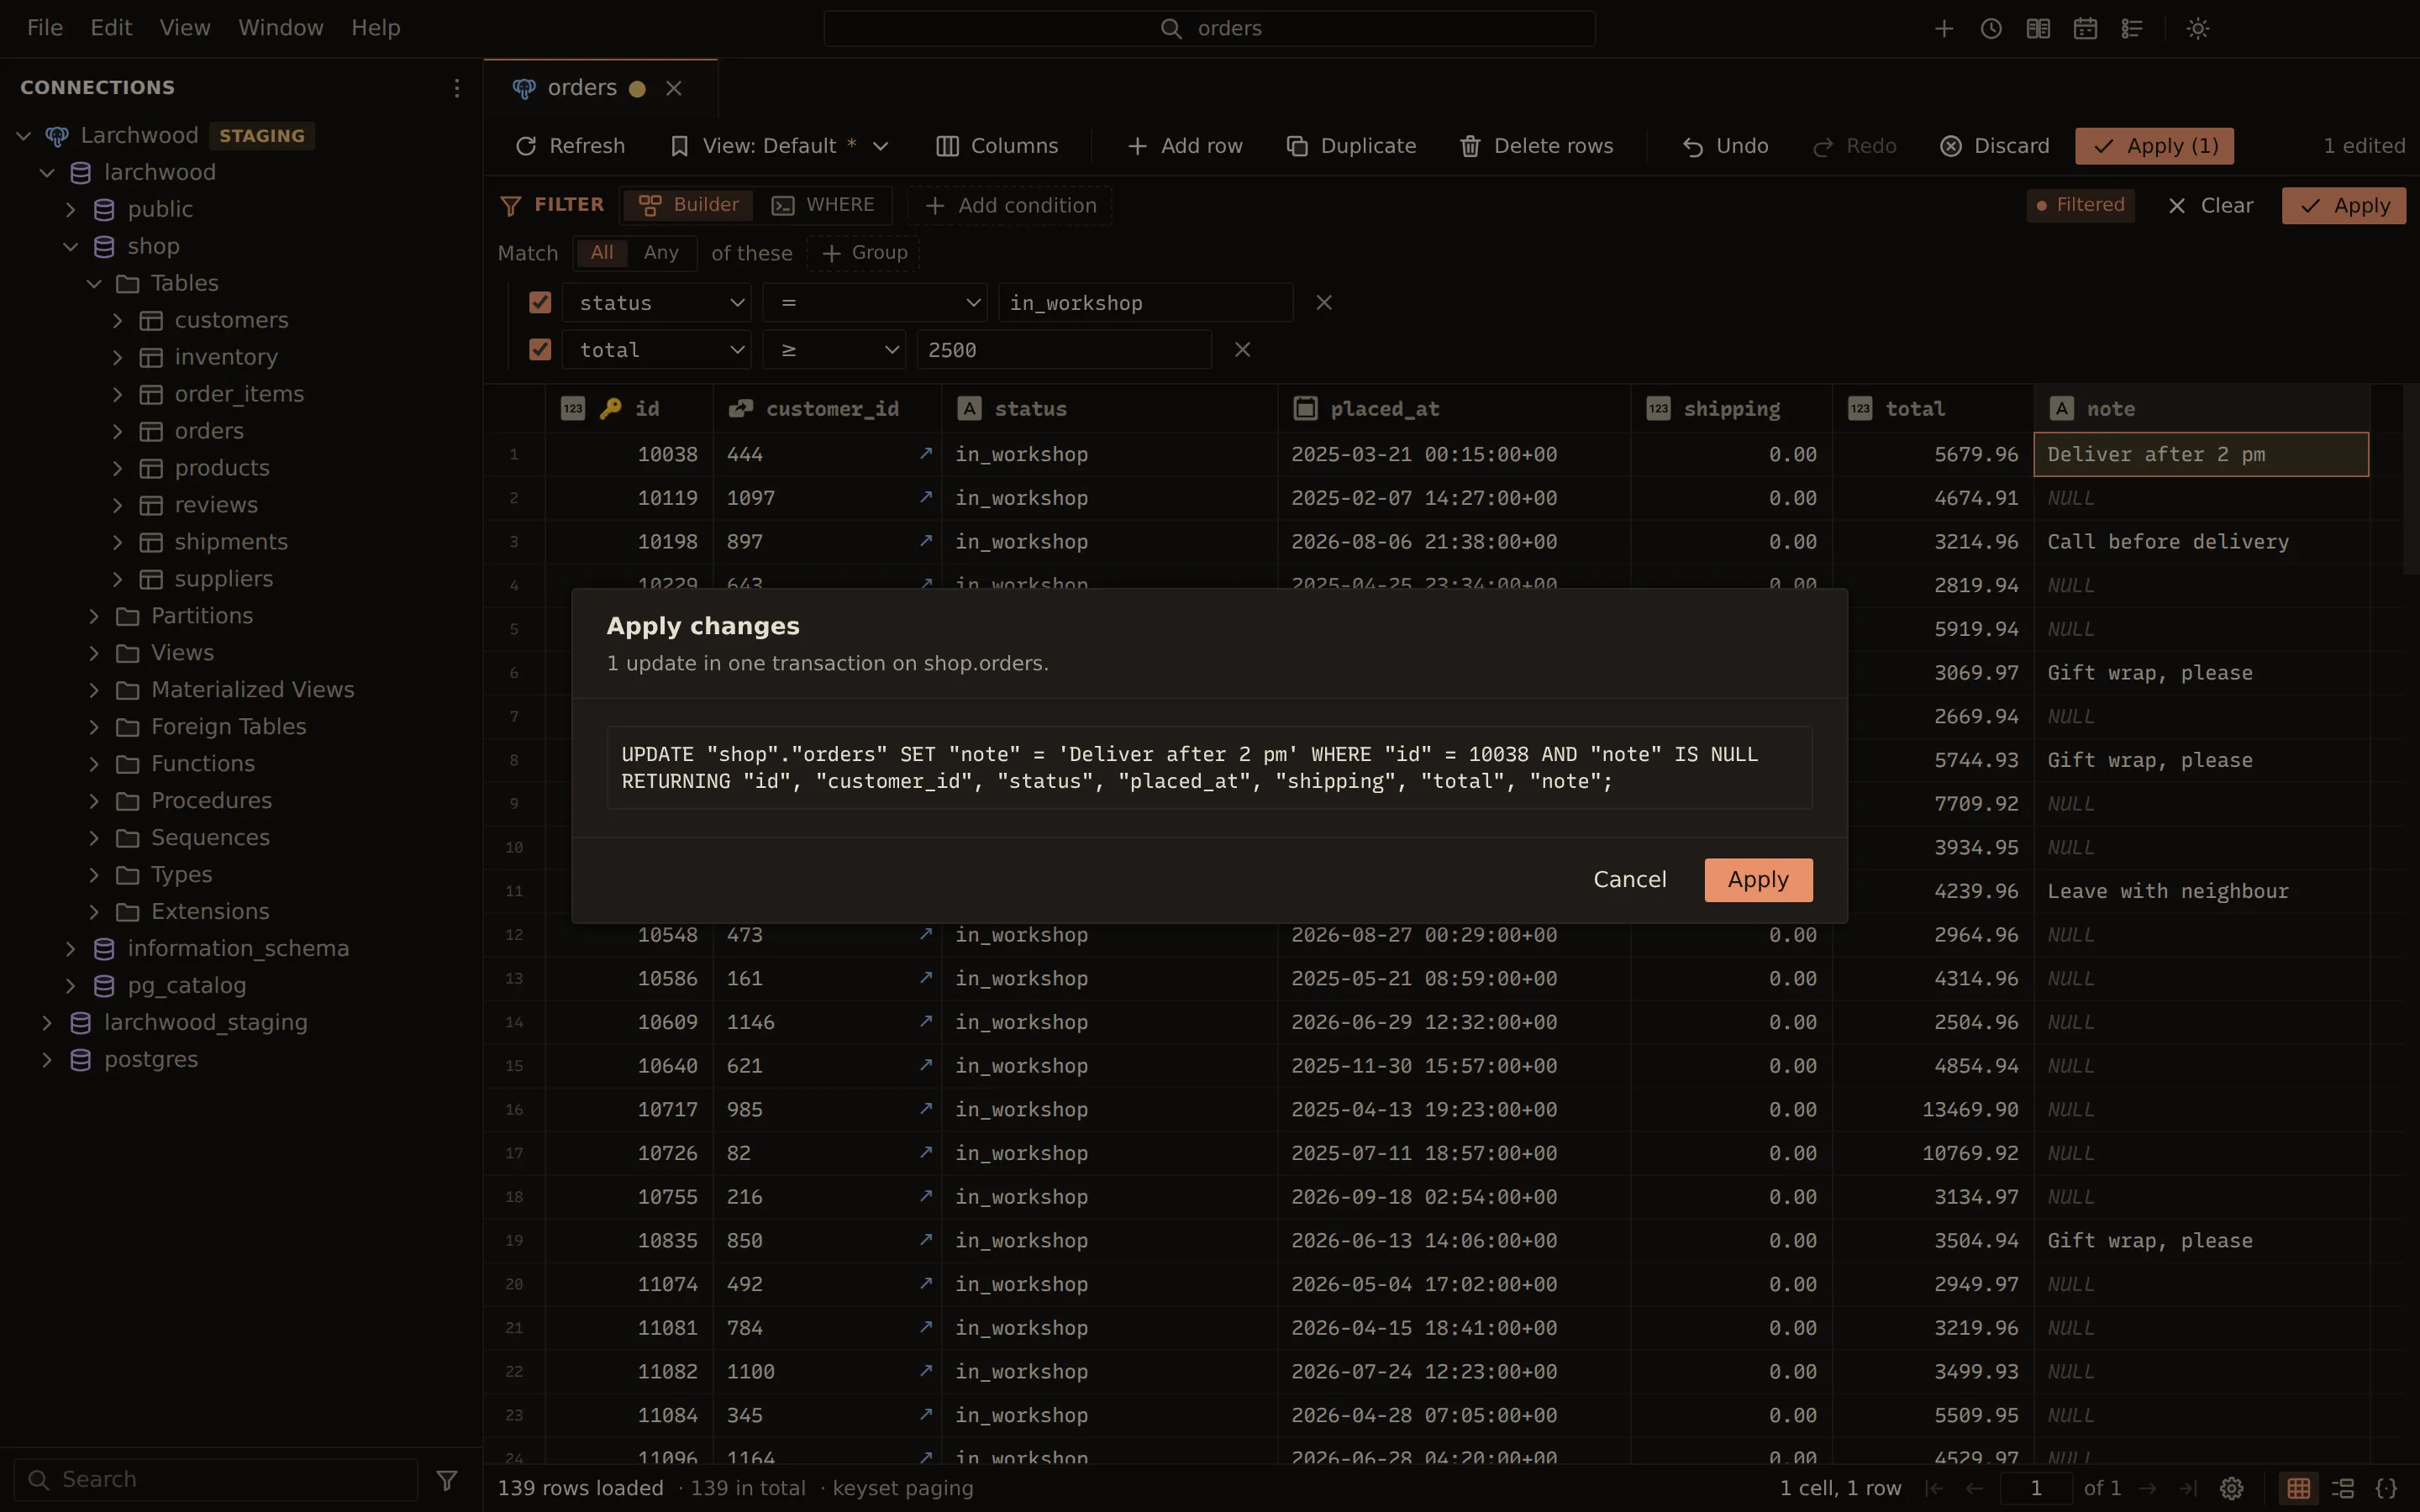Click the Discard button in toolbar

coord(1995,146)
